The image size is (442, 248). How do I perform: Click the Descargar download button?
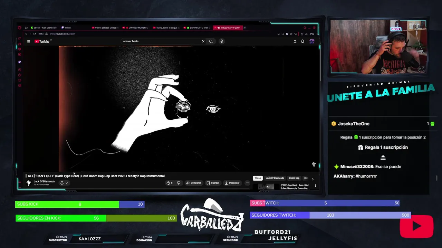coord(232,183)
